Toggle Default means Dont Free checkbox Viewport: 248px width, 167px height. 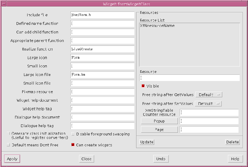point(9,145)
